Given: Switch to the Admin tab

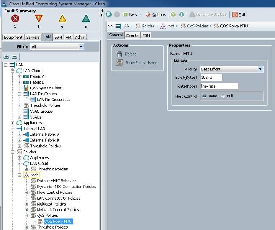Looking at the screenshot, I should tap(80, 37).
